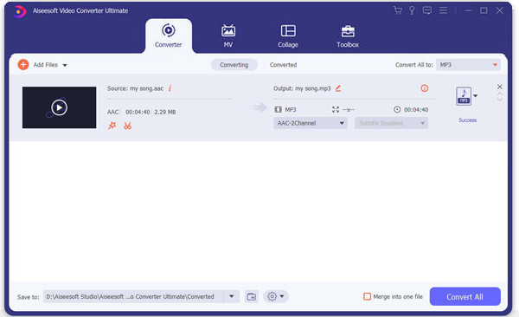519x317 pixels.
Task: Open the enhance effects star icon
Action: [x=112, y=126]
